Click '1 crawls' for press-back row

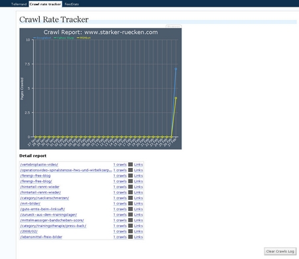(x=120, y=226)
